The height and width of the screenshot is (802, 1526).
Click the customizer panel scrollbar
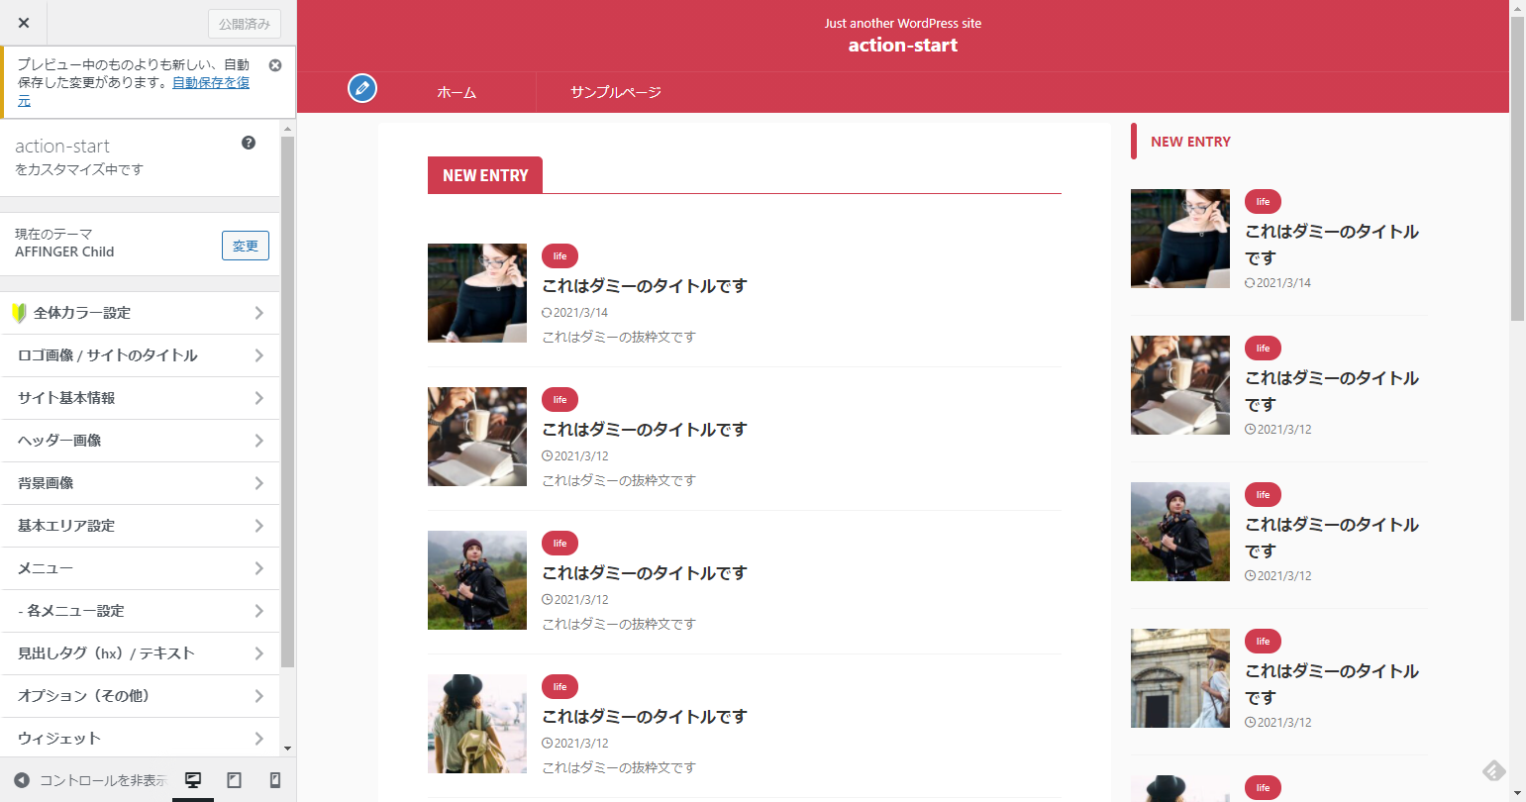288,401
